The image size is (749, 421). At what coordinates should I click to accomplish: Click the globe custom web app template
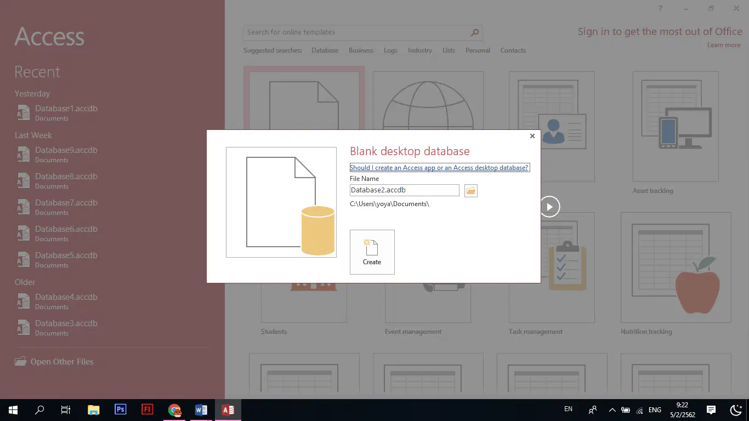tap(428, 101)
